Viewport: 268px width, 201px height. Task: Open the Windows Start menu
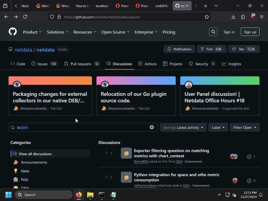click(8, 195)
